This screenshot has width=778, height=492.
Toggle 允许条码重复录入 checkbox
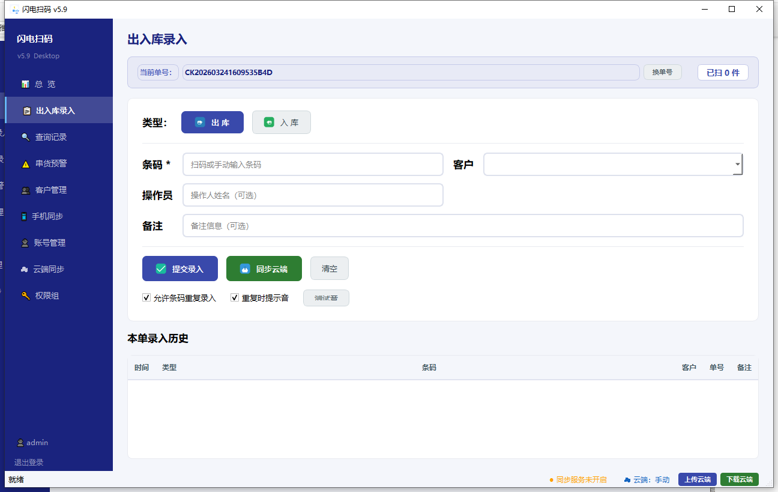pyautogui.click(x=146, y=297)
